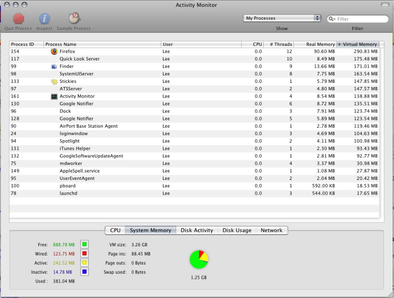Sort by # Threads column header
Viewport: 394px width, 298px height.
(278, 44)
